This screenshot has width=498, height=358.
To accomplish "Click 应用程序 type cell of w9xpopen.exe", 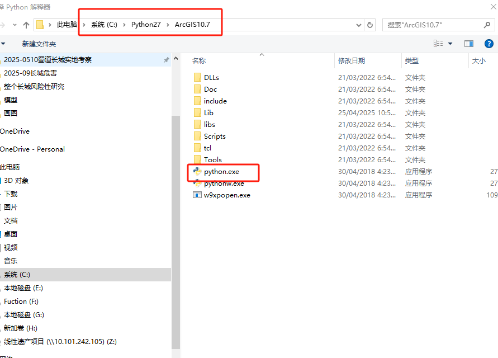I will coord(418,195).
